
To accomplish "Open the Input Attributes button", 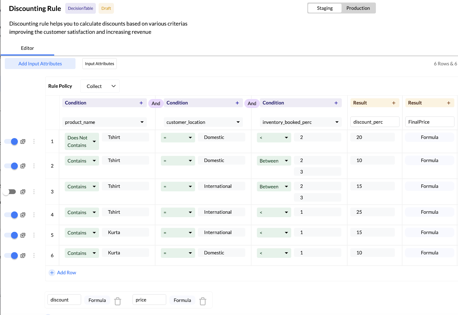I will pyautogui.click(x=99, y=64).
